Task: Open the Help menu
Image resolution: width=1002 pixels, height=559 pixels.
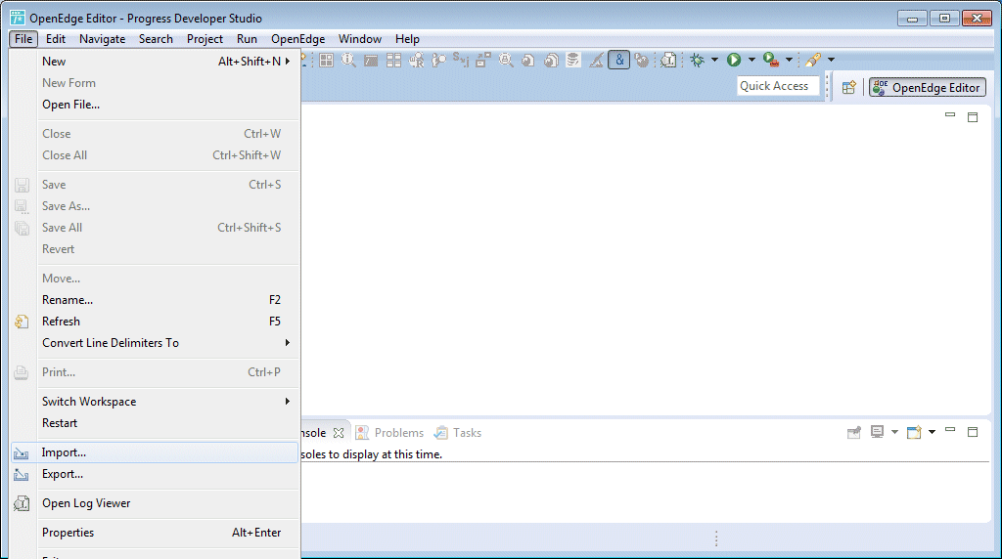Action: pyautogui.click(x=407, y=39)
